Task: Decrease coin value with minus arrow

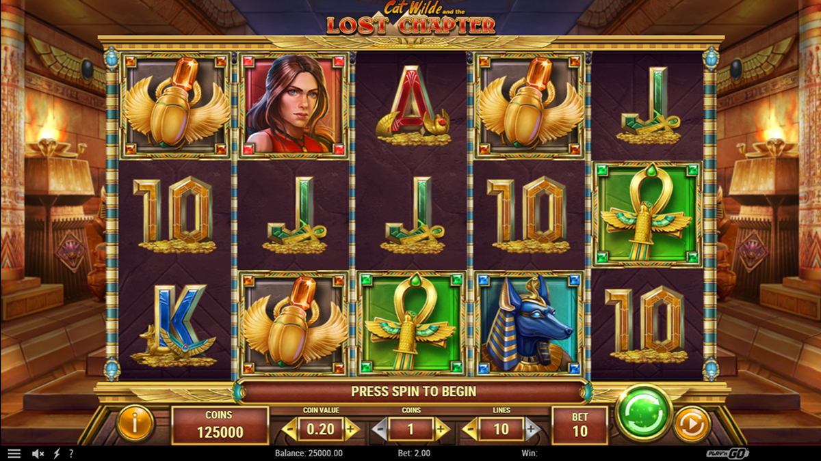Action: pos(290,430)
